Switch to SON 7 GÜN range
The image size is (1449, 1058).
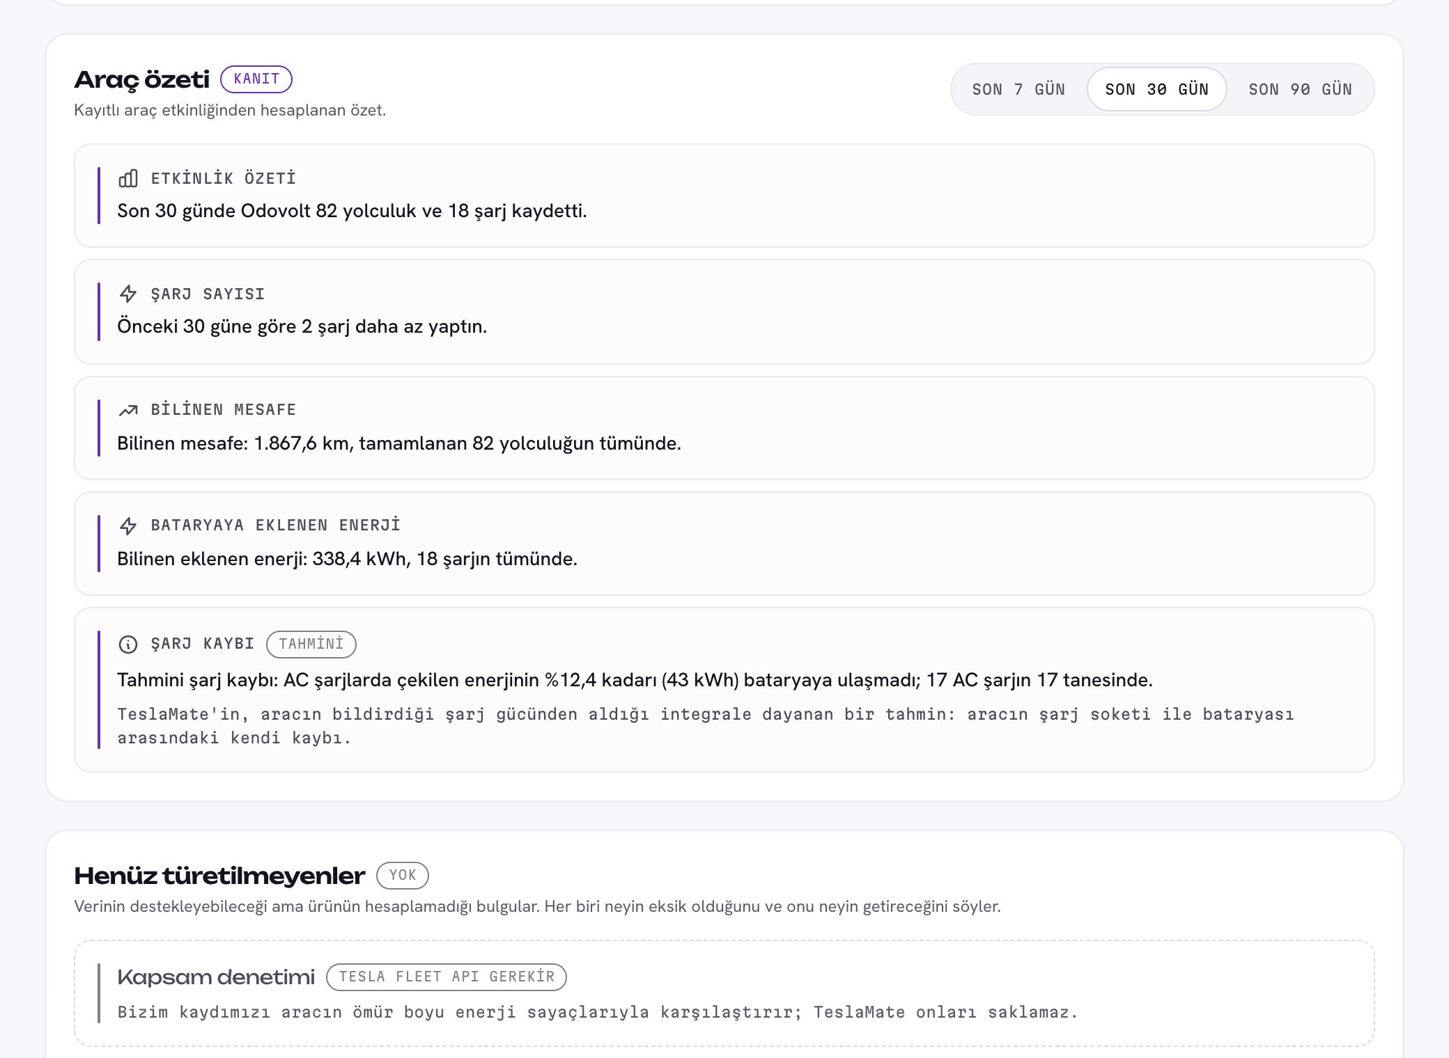(1018, 89)
